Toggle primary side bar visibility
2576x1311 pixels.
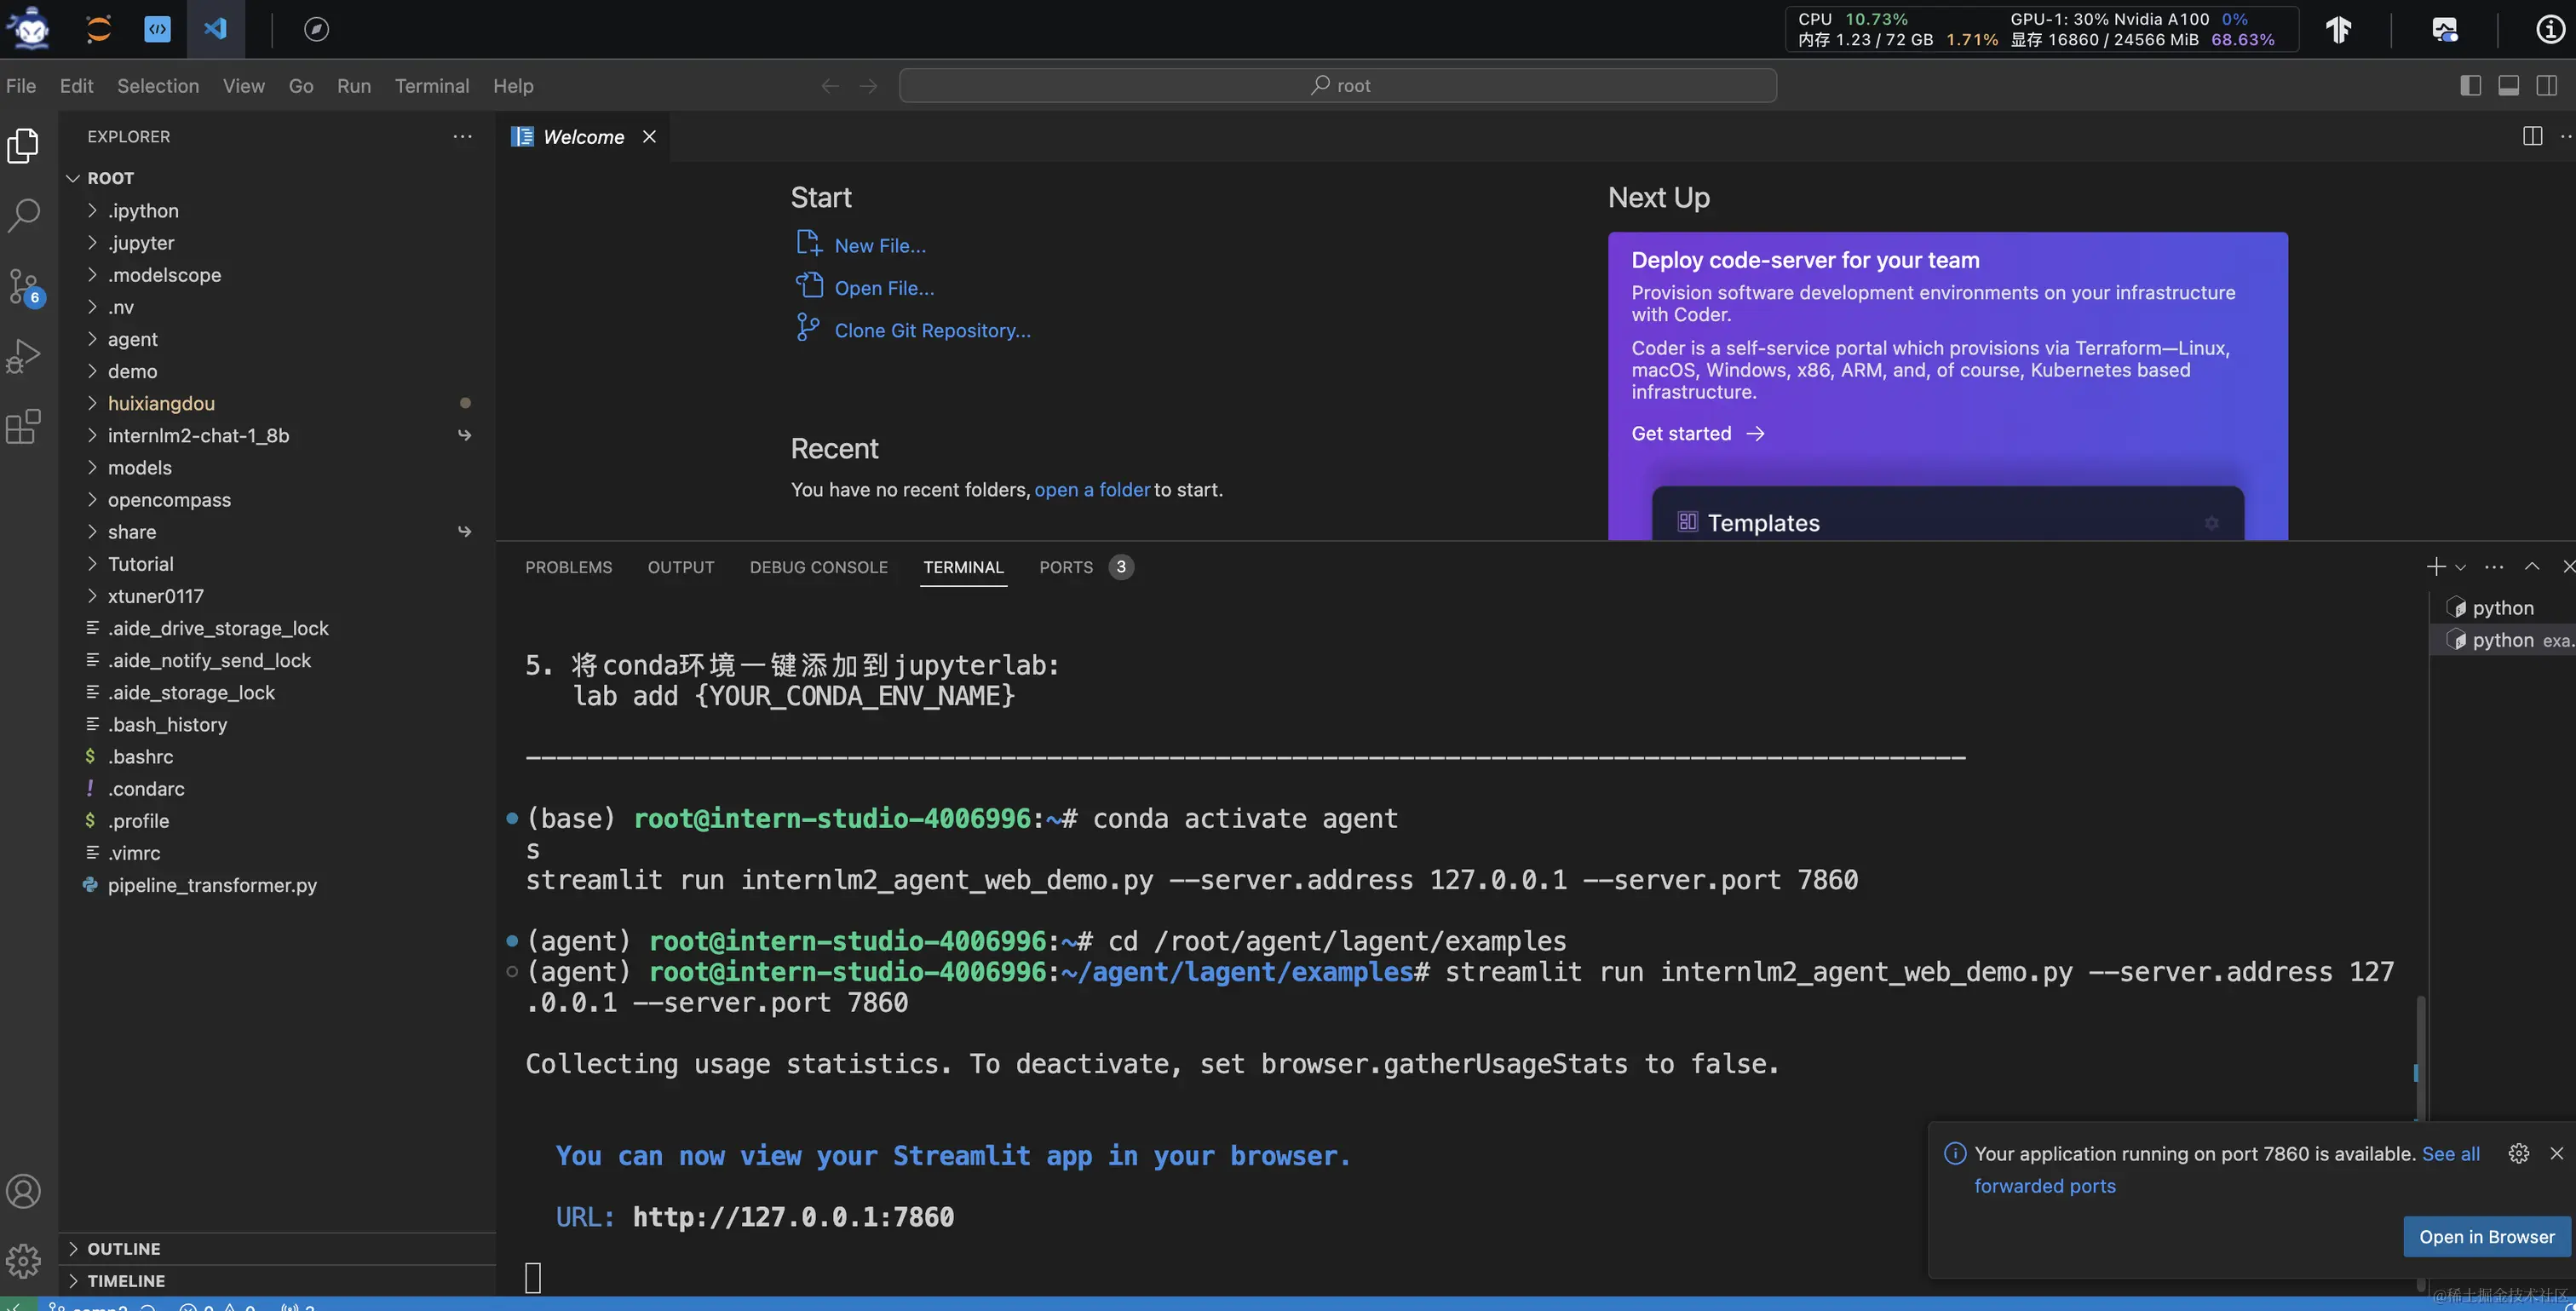tap(2470, 86)
